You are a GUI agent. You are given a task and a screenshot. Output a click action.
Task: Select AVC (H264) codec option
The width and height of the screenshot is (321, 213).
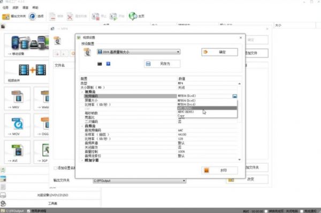click(207, 108)
